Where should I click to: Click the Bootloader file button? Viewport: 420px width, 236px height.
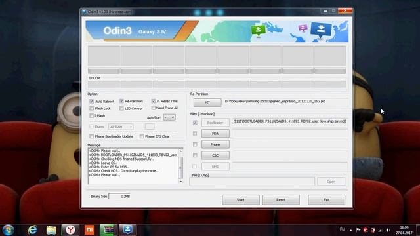click(x=215, y=123)
